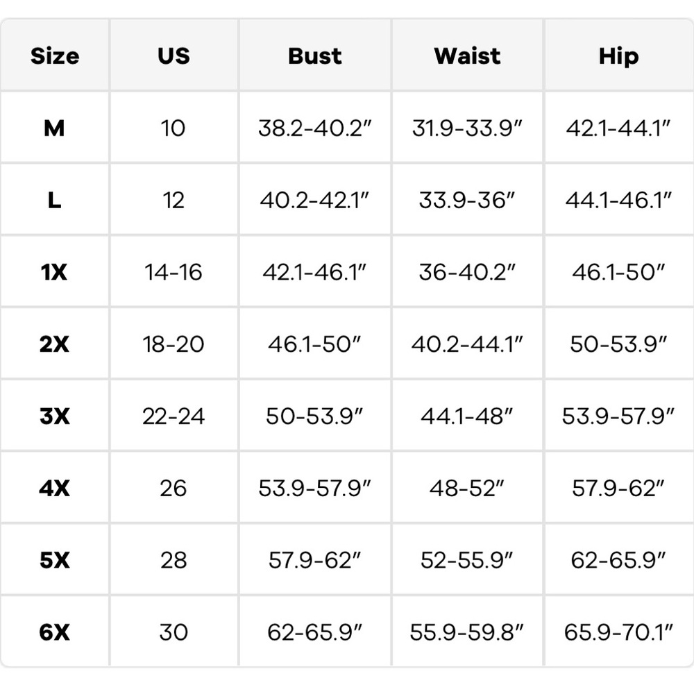
Task: Click the 55.9-59.8" waist measurement
Action: click(x=467, y=632)
